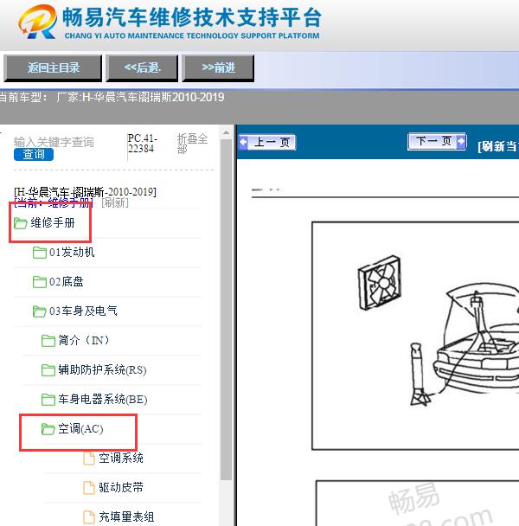
Task: Open the 充填量表组 document
Action: pos(126,516)
